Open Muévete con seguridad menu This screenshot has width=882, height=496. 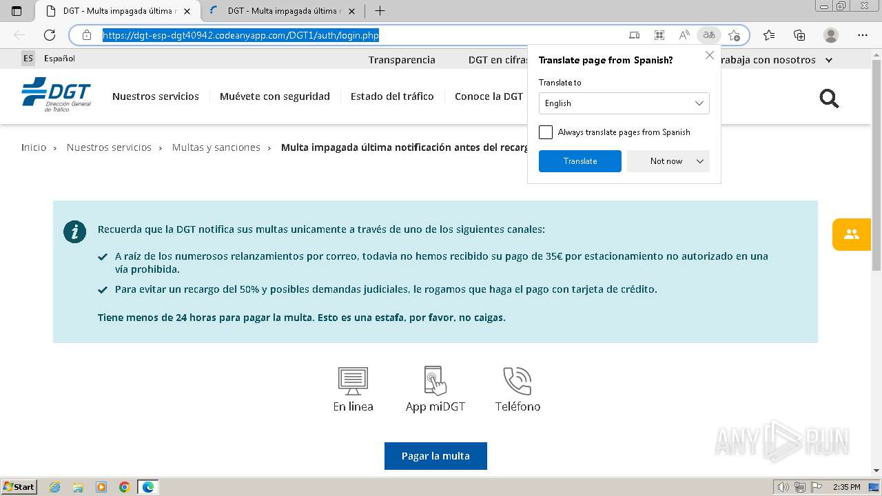coord(275,96)
